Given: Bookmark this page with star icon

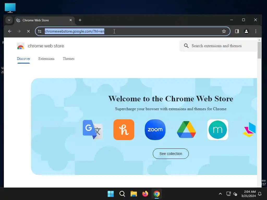Looking at the screenshot, I should point(224,31).
